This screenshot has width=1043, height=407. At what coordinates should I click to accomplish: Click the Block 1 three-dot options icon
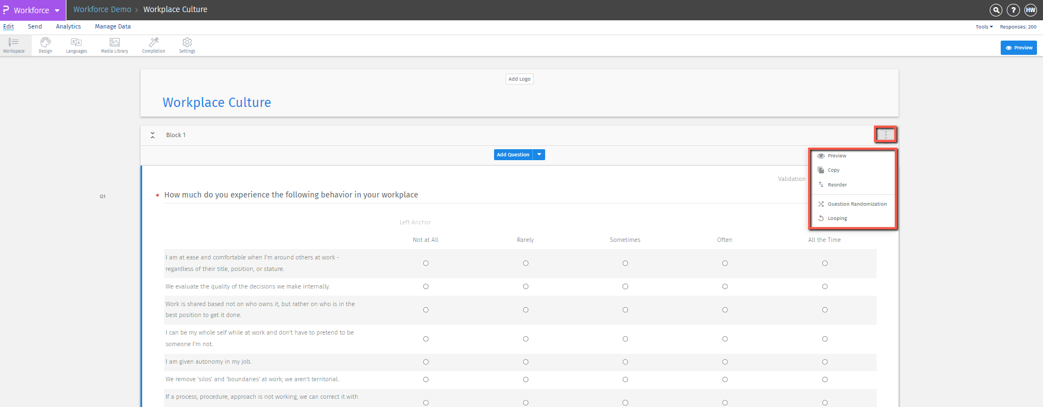[885, 134]
